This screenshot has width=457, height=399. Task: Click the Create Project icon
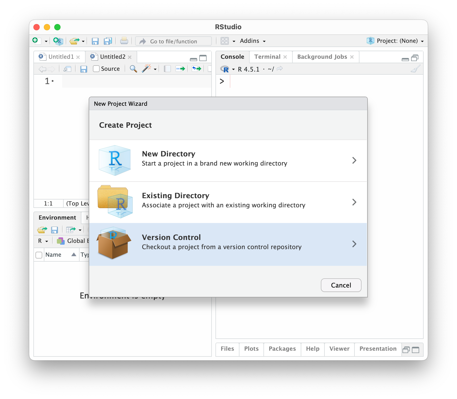coord(58,41)
